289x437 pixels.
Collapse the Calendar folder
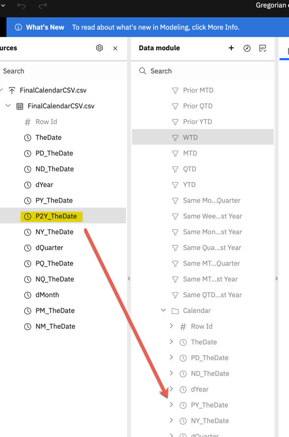163,310
